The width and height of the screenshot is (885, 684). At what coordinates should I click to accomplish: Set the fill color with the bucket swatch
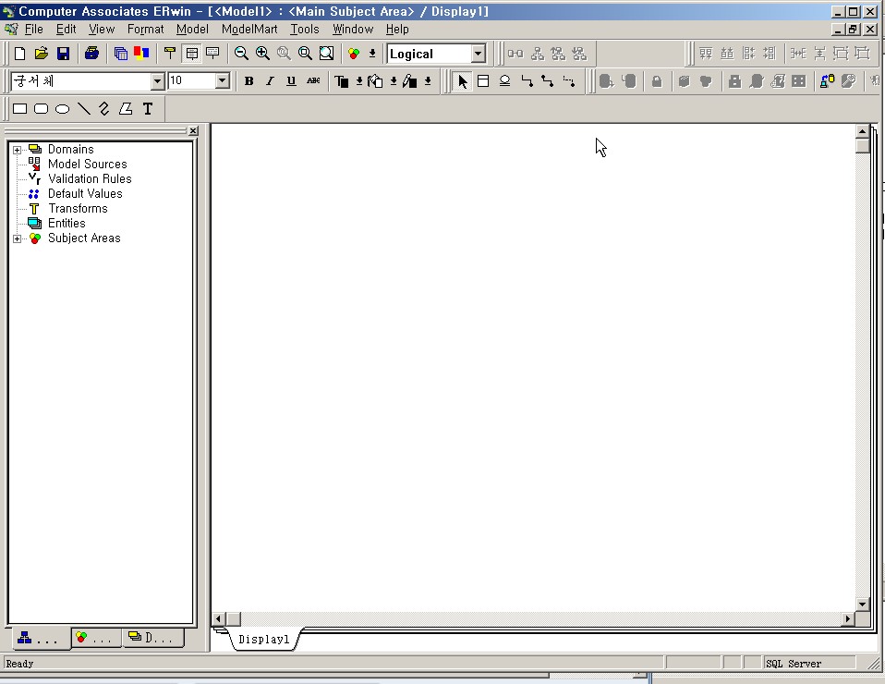[x=375, y=81]
